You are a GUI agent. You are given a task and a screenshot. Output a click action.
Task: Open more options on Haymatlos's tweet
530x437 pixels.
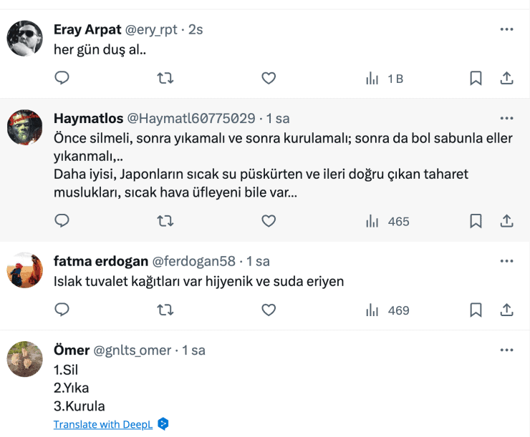click(x=506, y=118)
